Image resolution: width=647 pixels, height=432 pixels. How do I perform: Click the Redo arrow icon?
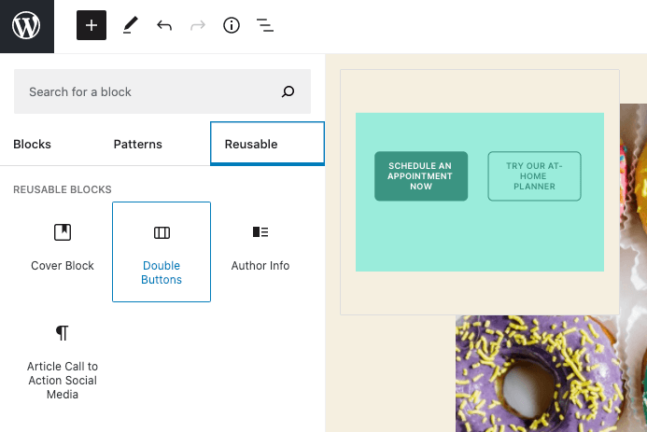(197, 26)
